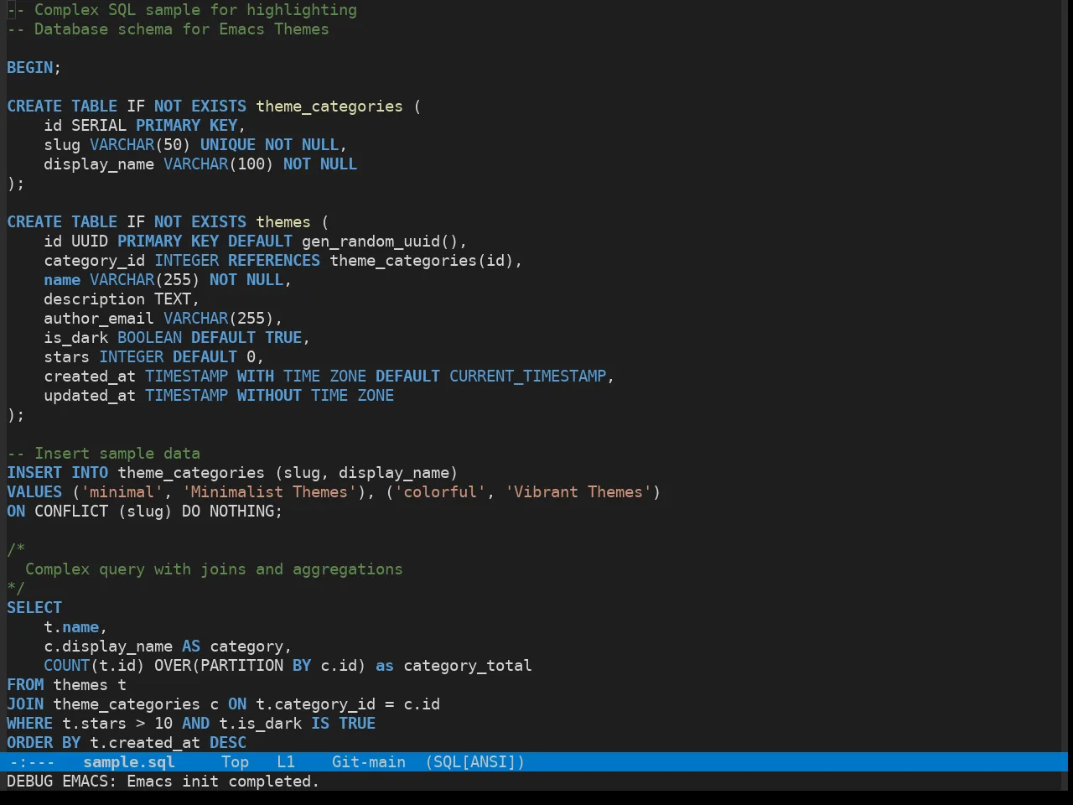Click 'WITHOUT' keyword on updated_at line

coord(269,396)
